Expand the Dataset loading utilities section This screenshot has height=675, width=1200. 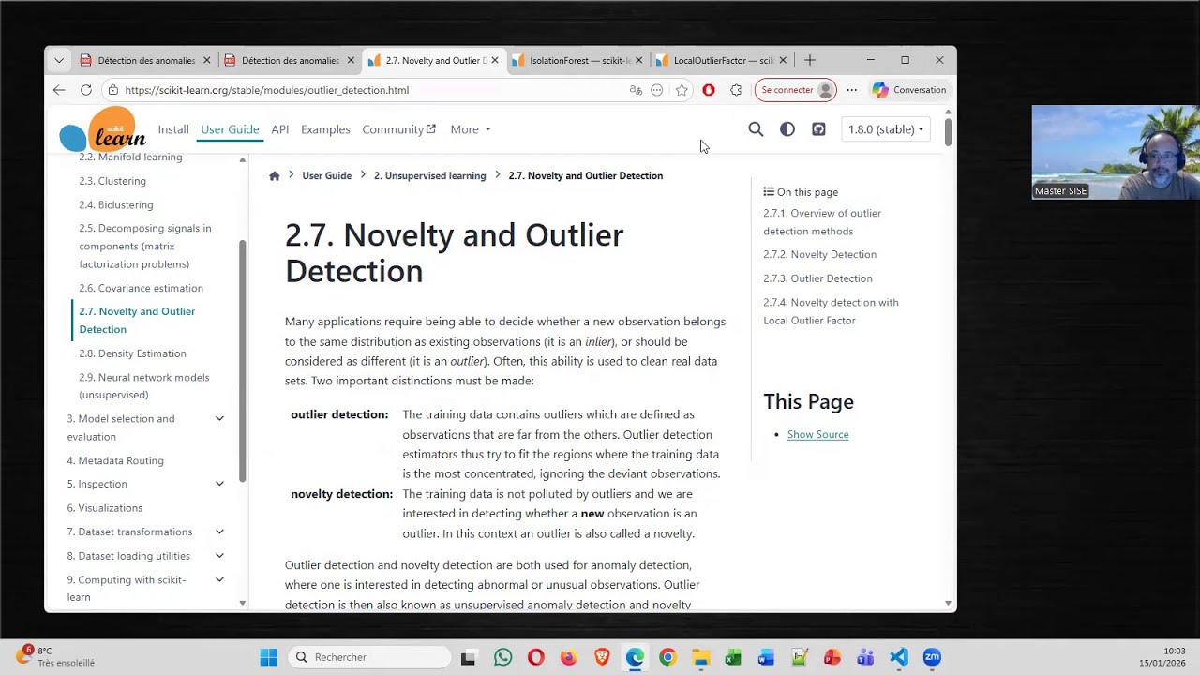click(x=219, y=556)
